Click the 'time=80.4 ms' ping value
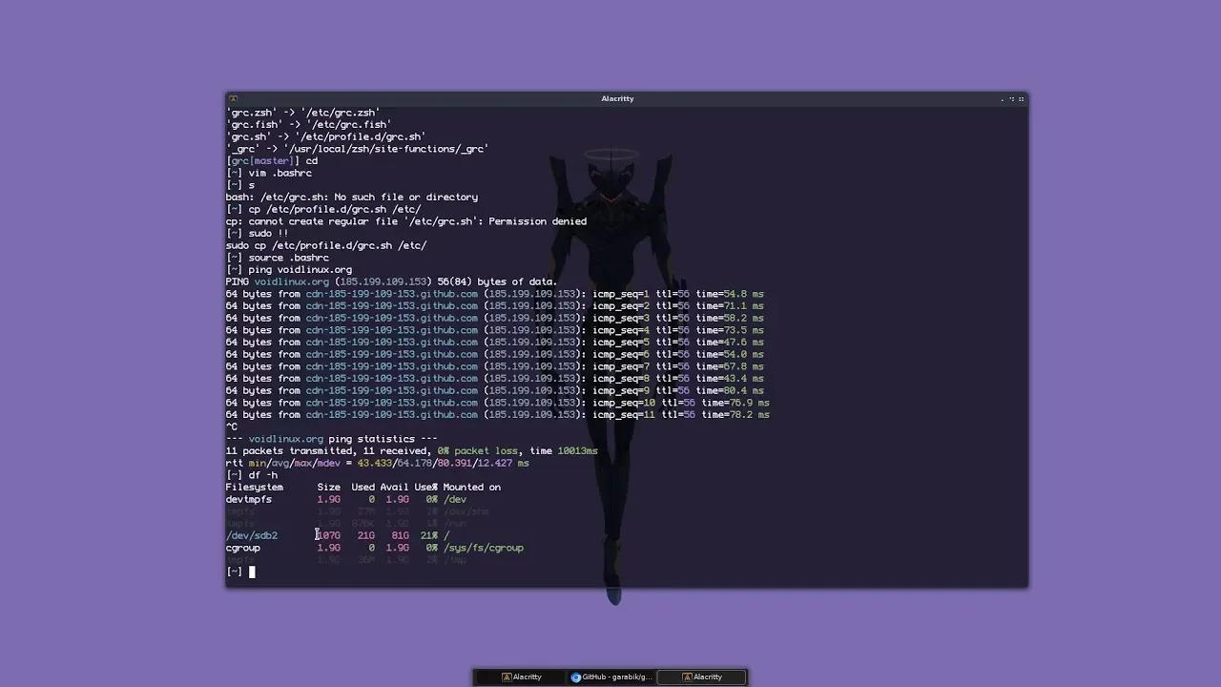 (730, 390)
